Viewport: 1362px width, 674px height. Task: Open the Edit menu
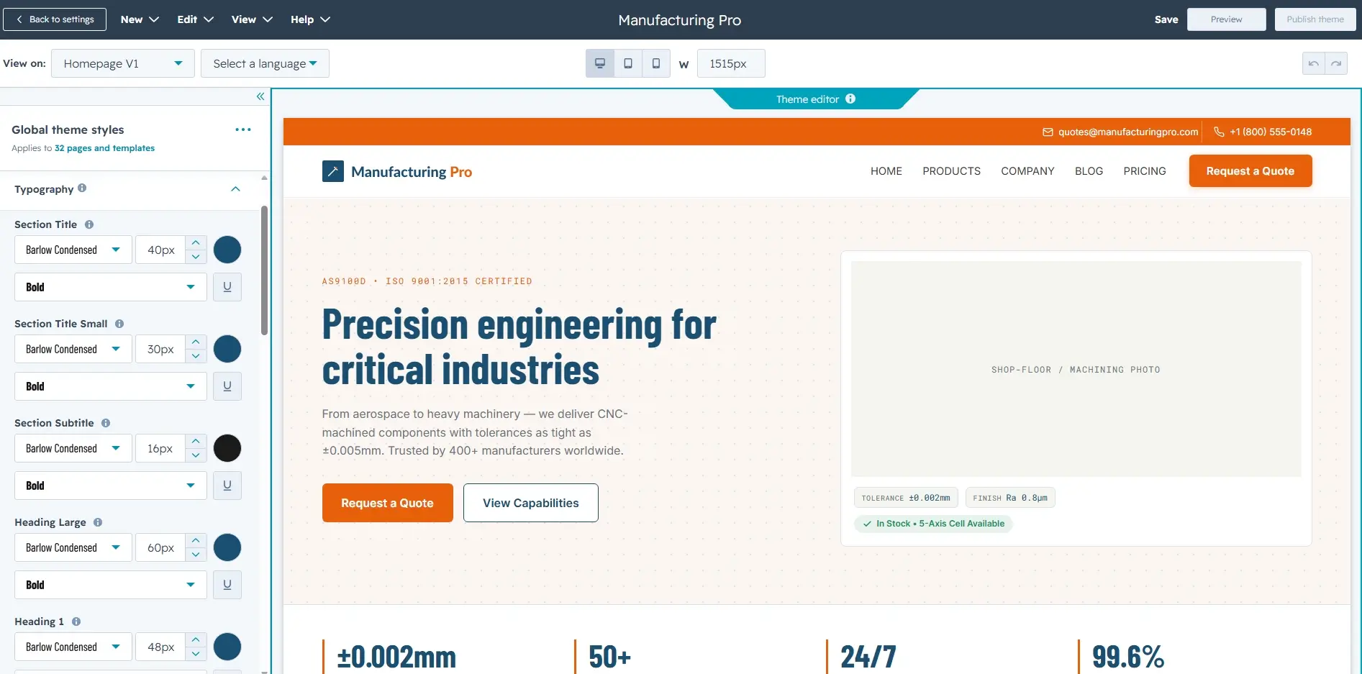[x=196, y=19]
